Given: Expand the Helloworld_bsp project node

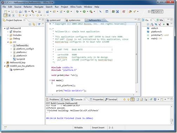Looking at the screenshot, I should tap(5, 63).
